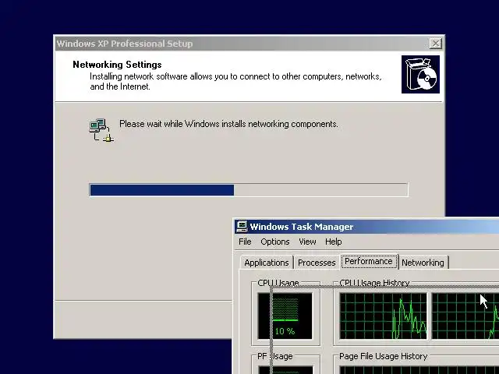Click the 'PF Usage' group label
This screenshot has width=499, height=374.
(x=275, y=356)
